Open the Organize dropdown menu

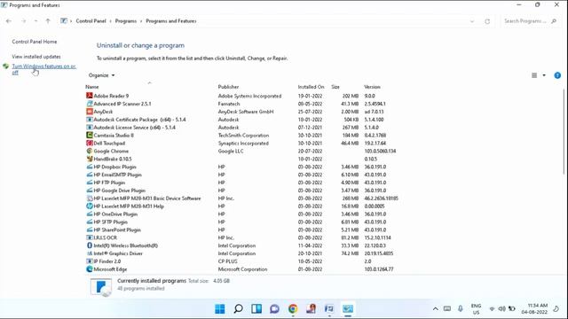101,75
